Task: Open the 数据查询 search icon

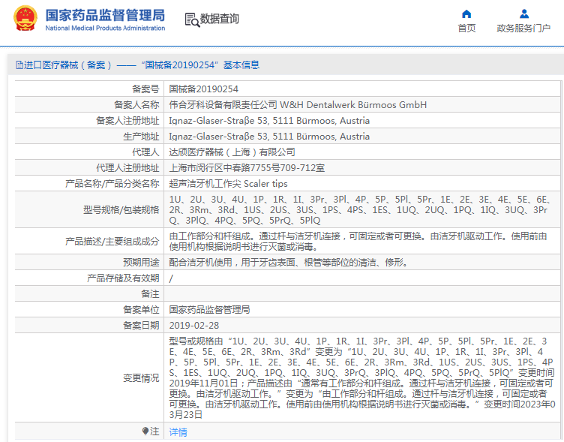Action: click(x=192, y=20)
